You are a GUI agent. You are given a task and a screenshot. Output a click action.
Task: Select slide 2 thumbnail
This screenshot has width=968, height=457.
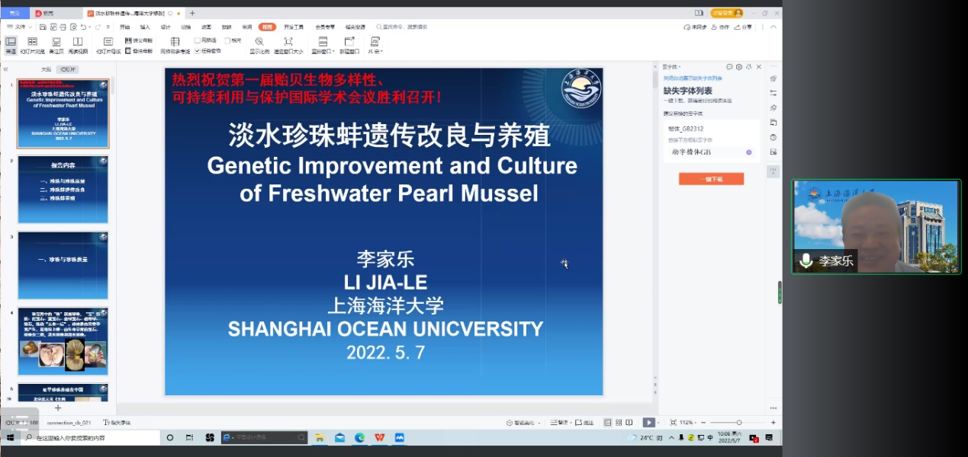63,189
